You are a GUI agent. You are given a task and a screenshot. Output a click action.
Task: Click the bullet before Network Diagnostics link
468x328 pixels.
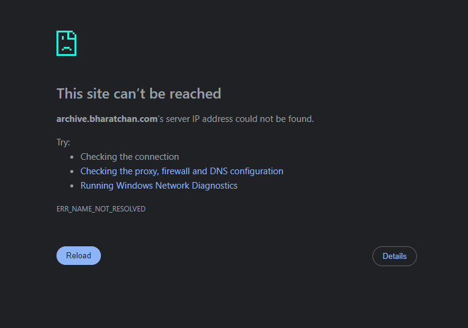point(71,186)
